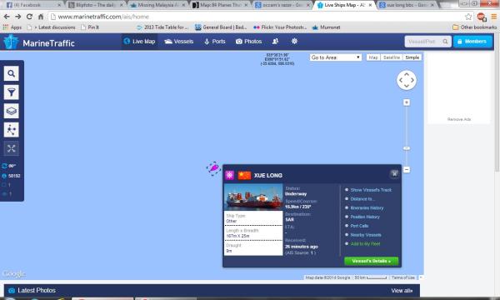Expand the Go to Area dropdown

(x=336, y=57)
